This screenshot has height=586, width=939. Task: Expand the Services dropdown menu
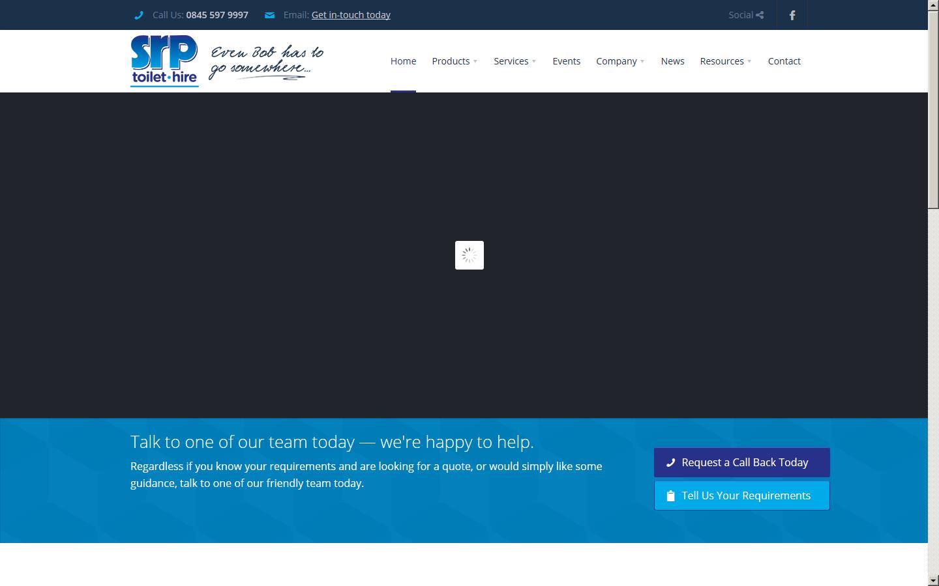tap(514, 61)
